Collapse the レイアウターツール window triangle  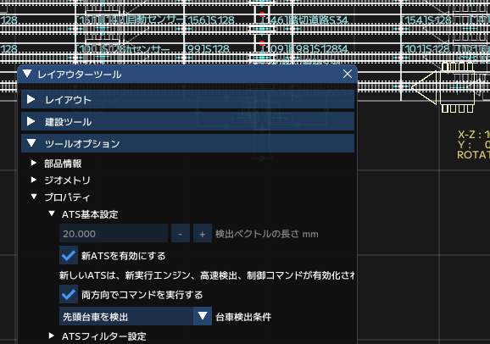[x=27, y=74]
